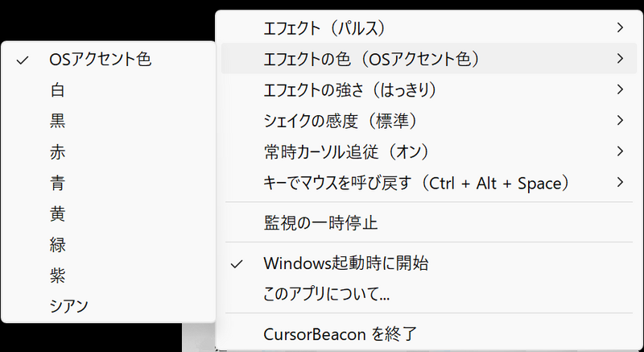Toggle Windows起動時に開始 startup option
Image resolution: width=644 pixels, height=352 pixels.
click(429, 263)
